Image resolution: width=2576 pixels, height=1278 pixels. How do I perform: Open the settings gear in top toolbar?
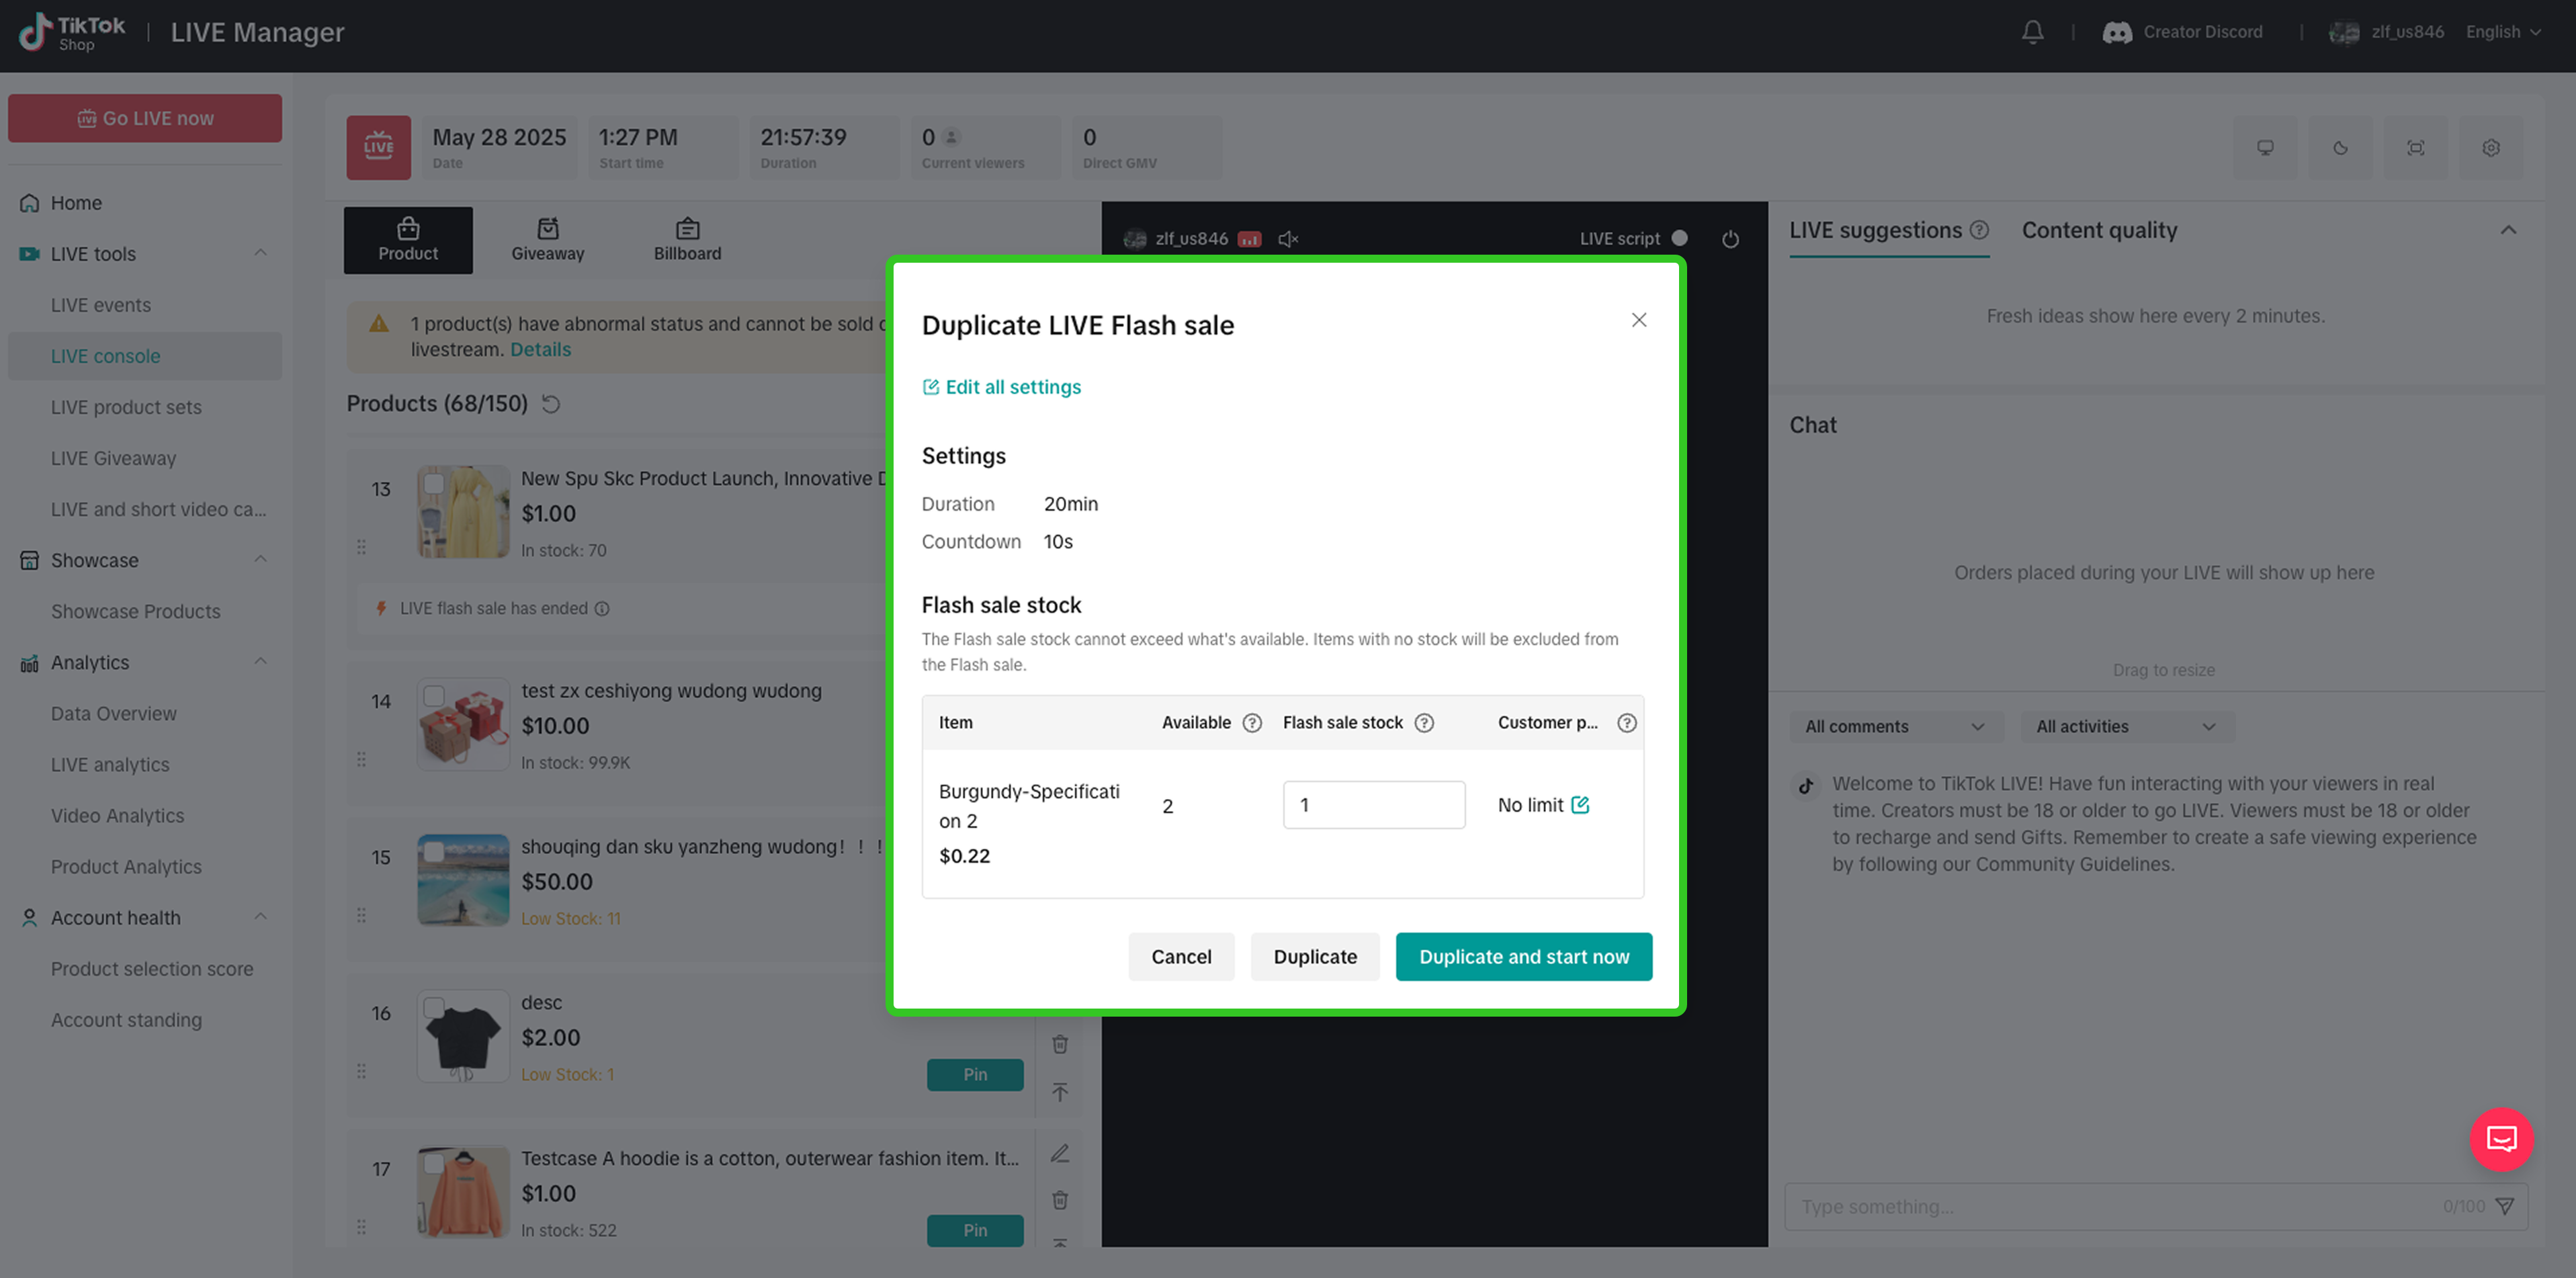point(2491,148)
